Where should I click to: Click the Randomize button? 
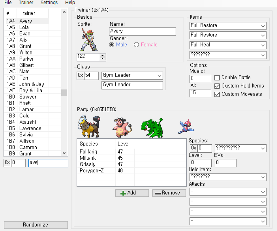tap(36, 225)
